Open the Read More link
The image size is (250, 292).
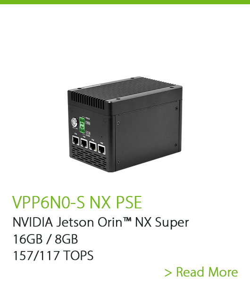(x=201, y=272)
